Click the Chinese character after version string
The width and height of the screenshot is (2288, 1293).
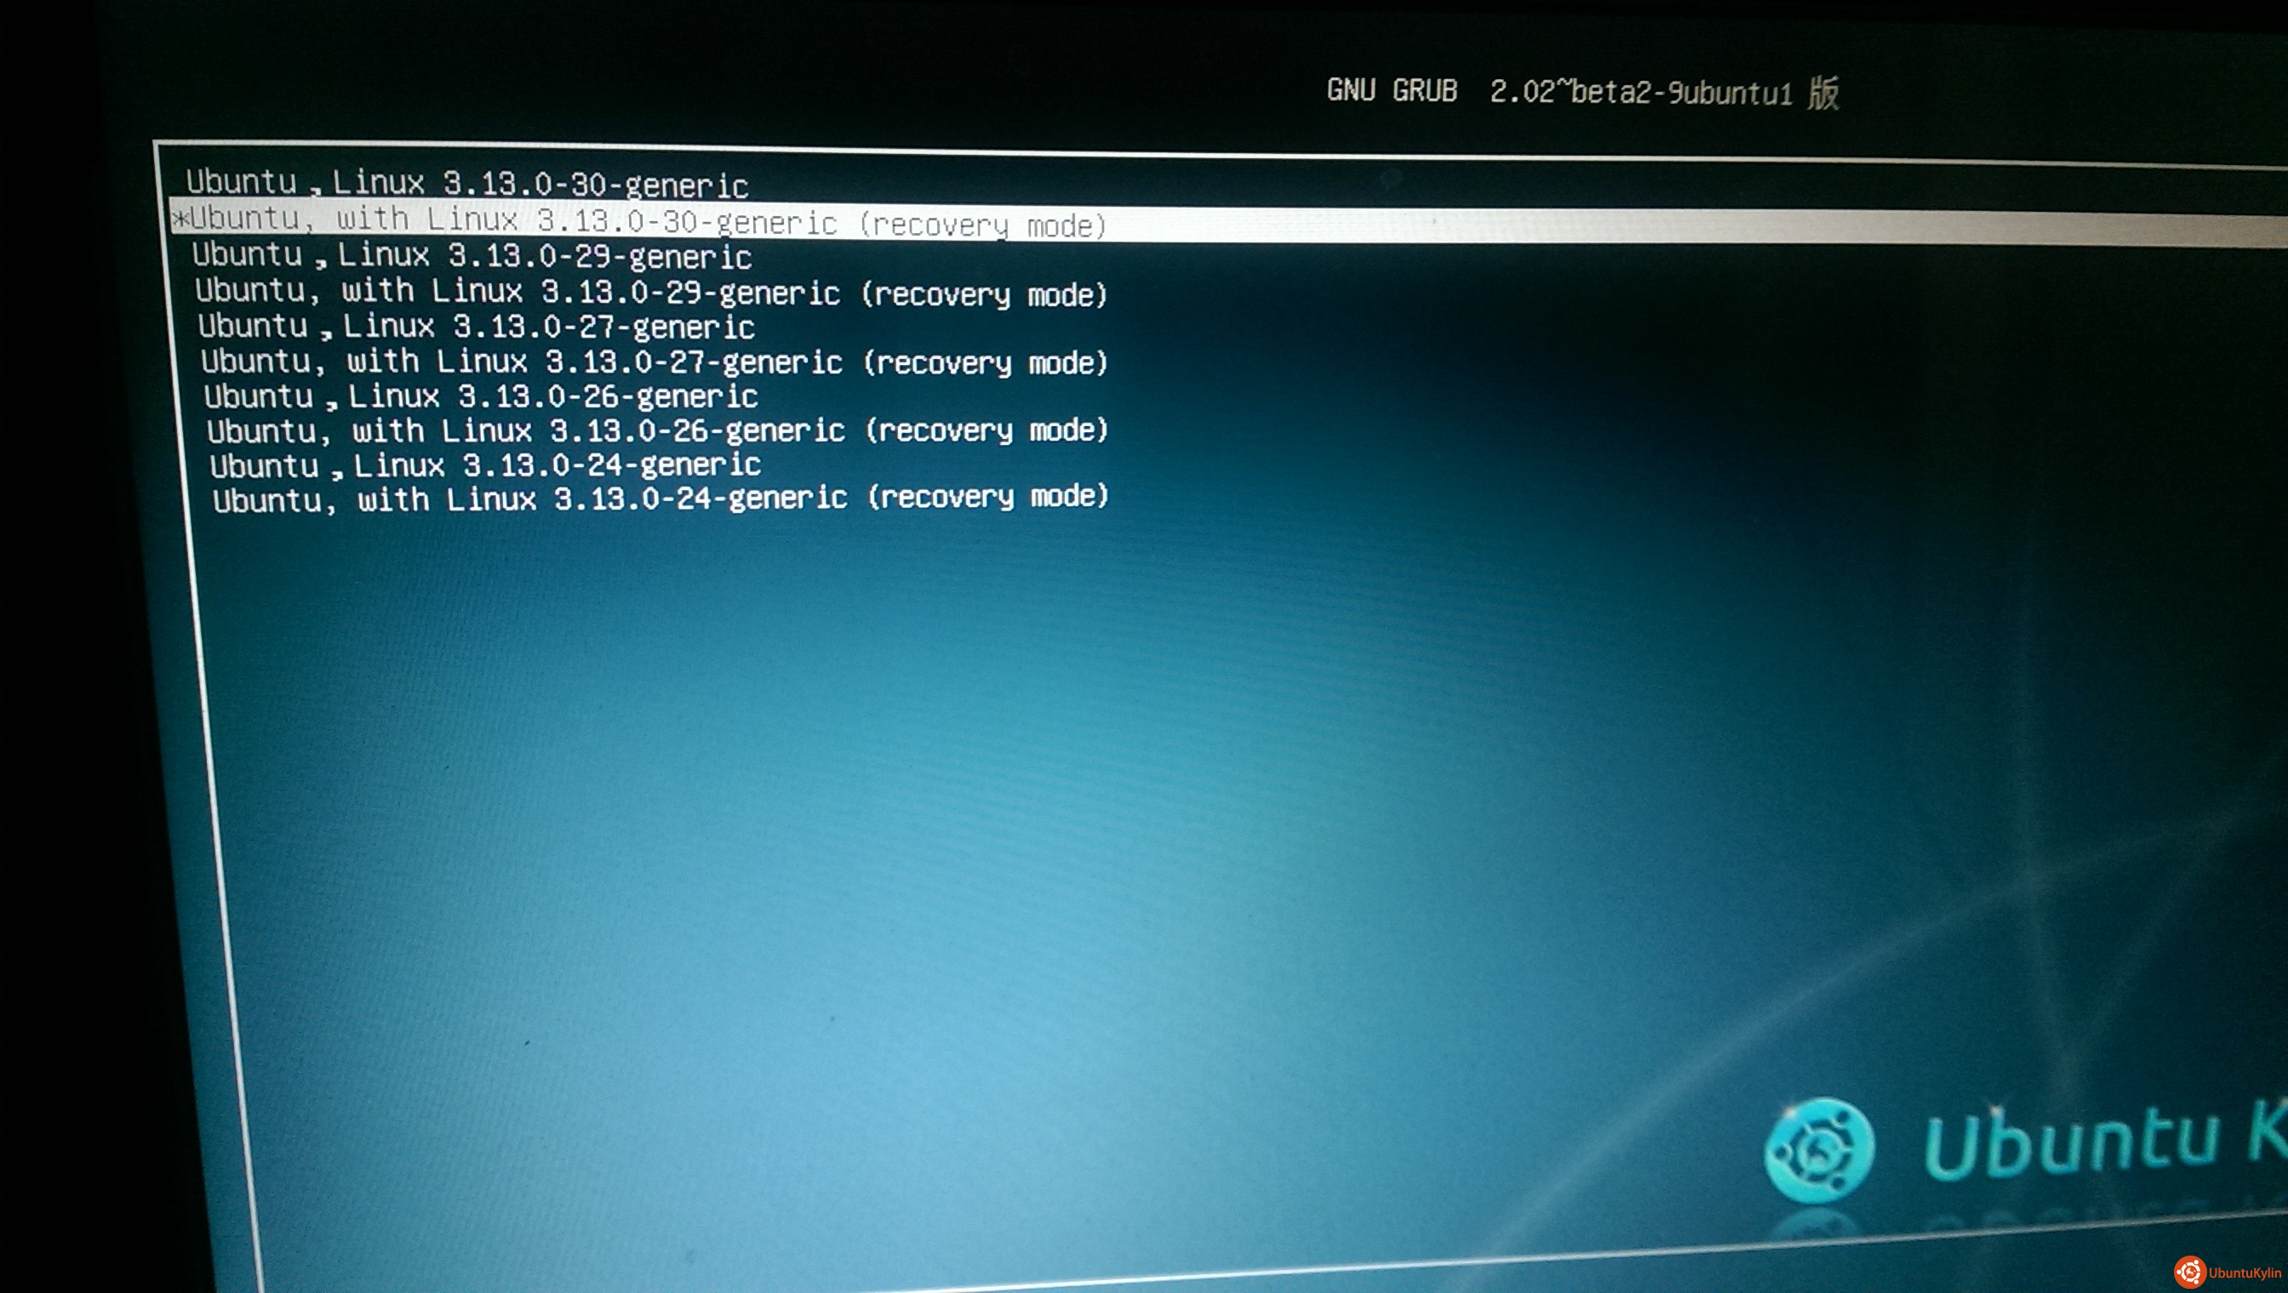(x=1822, y=93)
